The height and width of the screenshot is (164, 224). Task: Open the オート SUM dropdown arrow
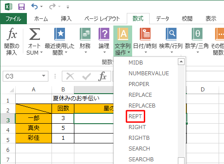pos(42,52)
